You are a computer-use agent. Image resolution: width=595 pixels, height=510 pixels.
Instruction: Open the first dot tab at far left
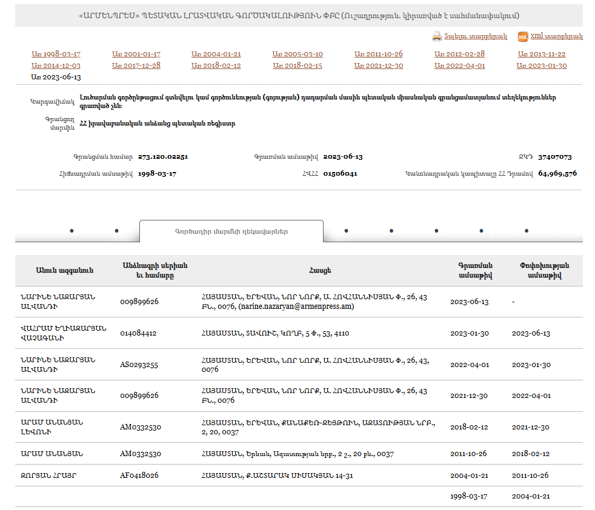point(71,231)
